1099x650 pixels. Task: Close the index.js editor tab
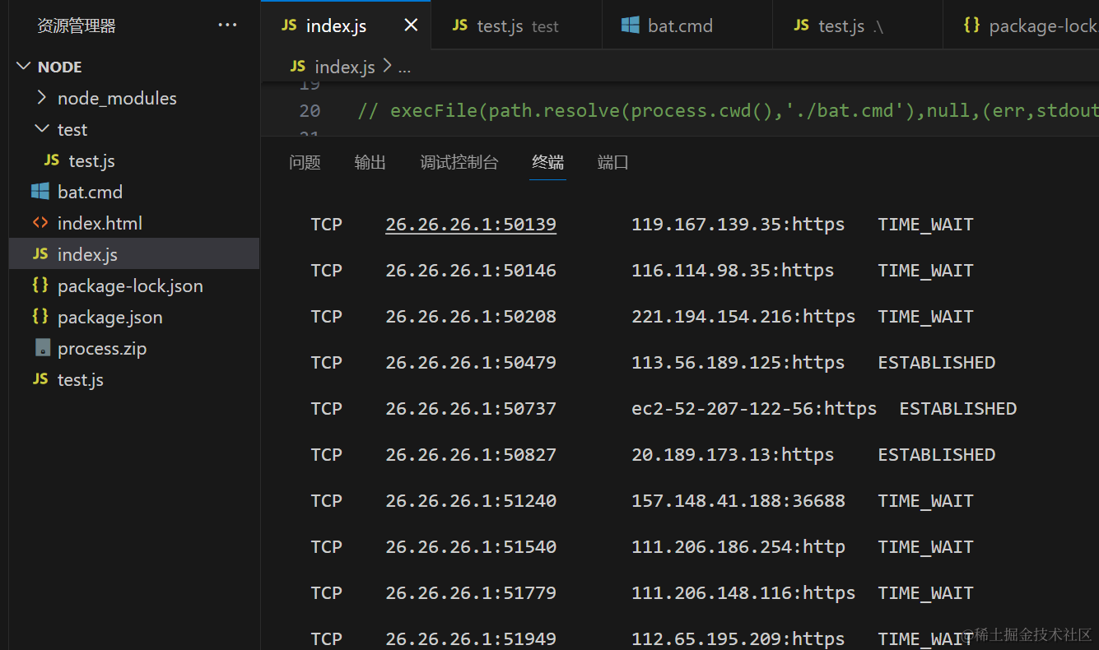tap(411, 26)
